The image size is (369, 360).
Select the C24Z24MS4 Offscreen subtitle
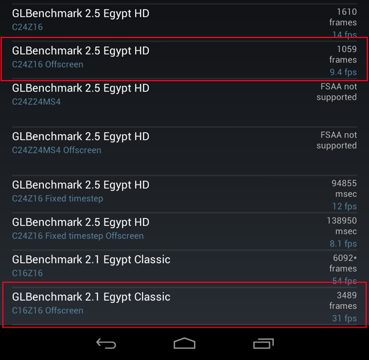pos(57,150)
